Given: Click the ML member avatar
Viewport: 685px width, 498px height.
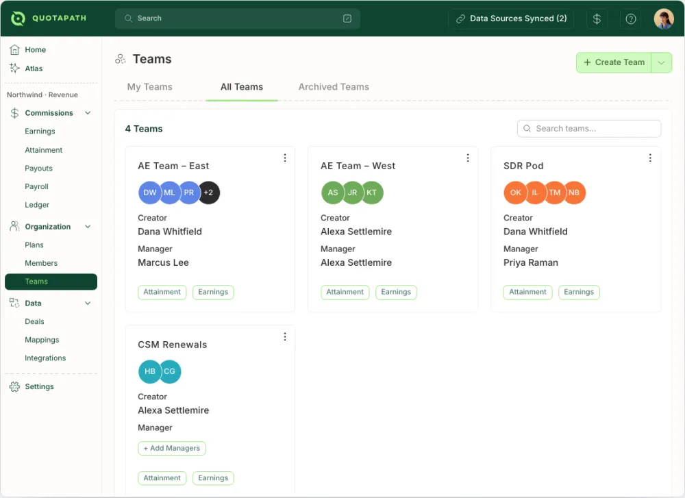Looking at the screenshot, I should coord(169,192).
